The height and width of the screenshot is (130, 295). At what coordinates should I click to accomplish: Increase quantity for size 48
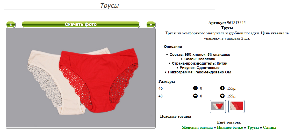(222, 96)
